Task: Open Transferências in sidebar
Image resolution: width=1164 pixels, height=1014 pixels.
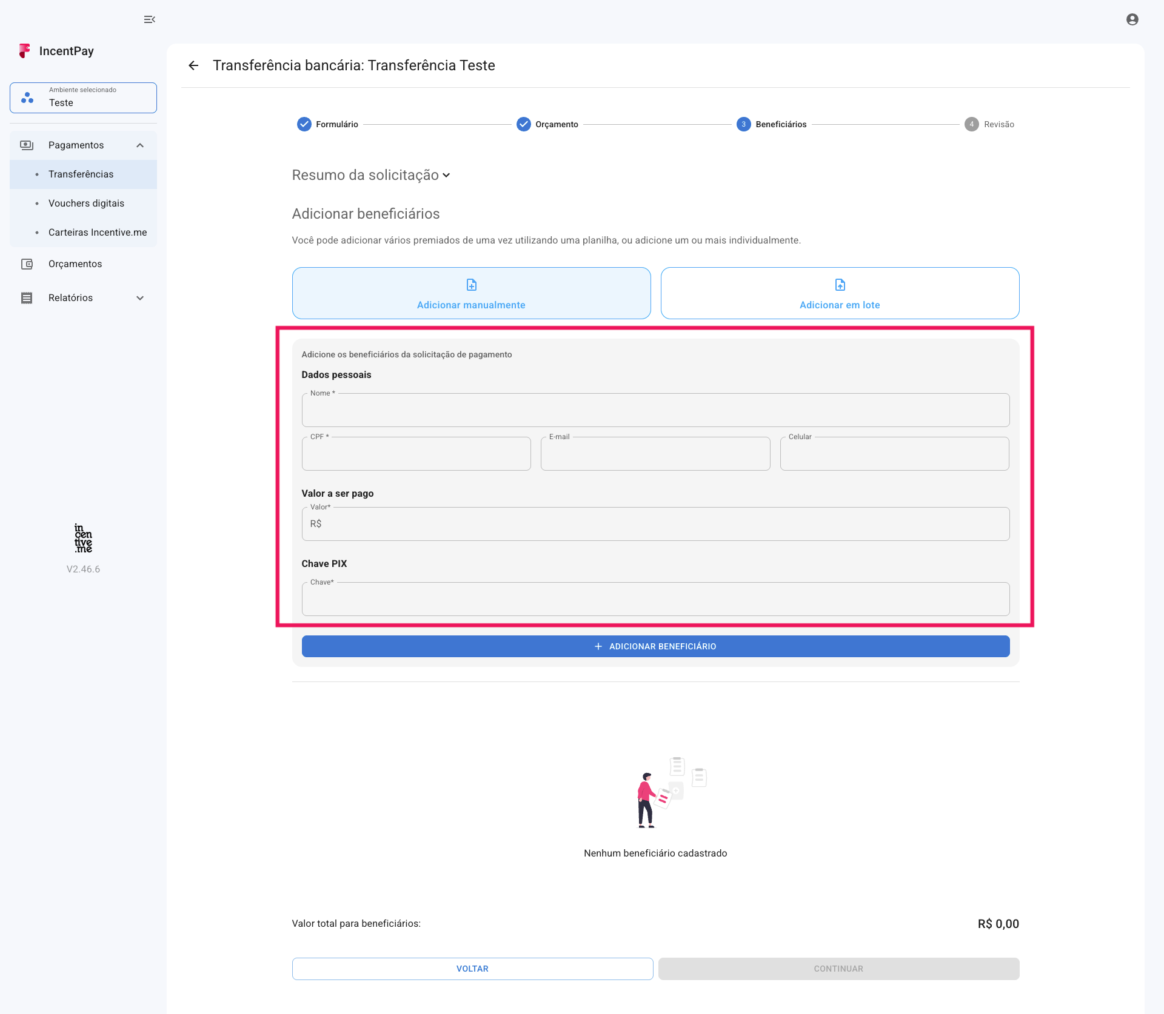Action: coord(83,174)
